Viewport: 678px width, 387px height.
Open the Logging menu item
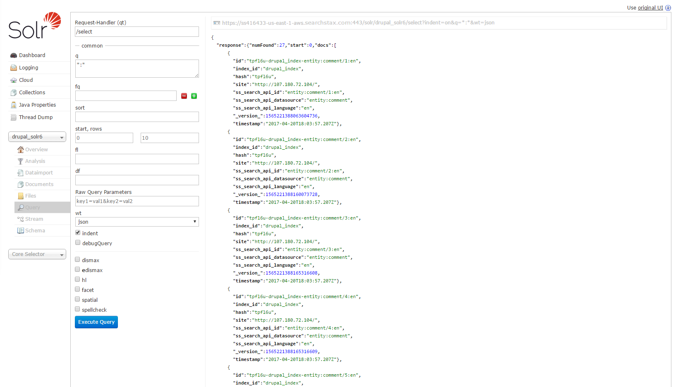(x=39, y=68)
